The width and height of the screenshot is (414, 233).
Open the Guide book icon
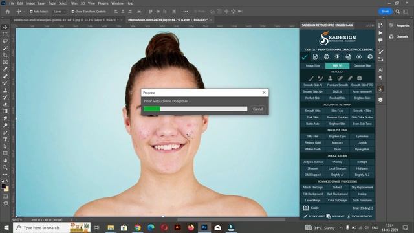click(306, 208)
